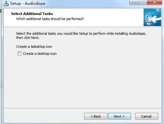
Task: Click the 'Select the additional tasks' instruction paragraph
Action: (x=81, y=35)
